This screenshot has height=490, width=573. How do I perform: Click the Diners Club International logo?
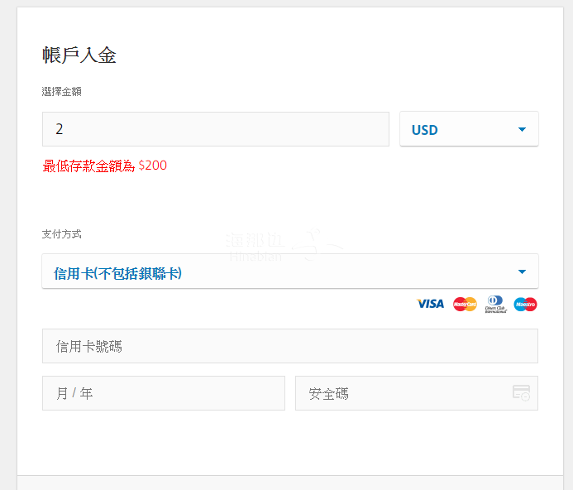click(x=496, y=304)
